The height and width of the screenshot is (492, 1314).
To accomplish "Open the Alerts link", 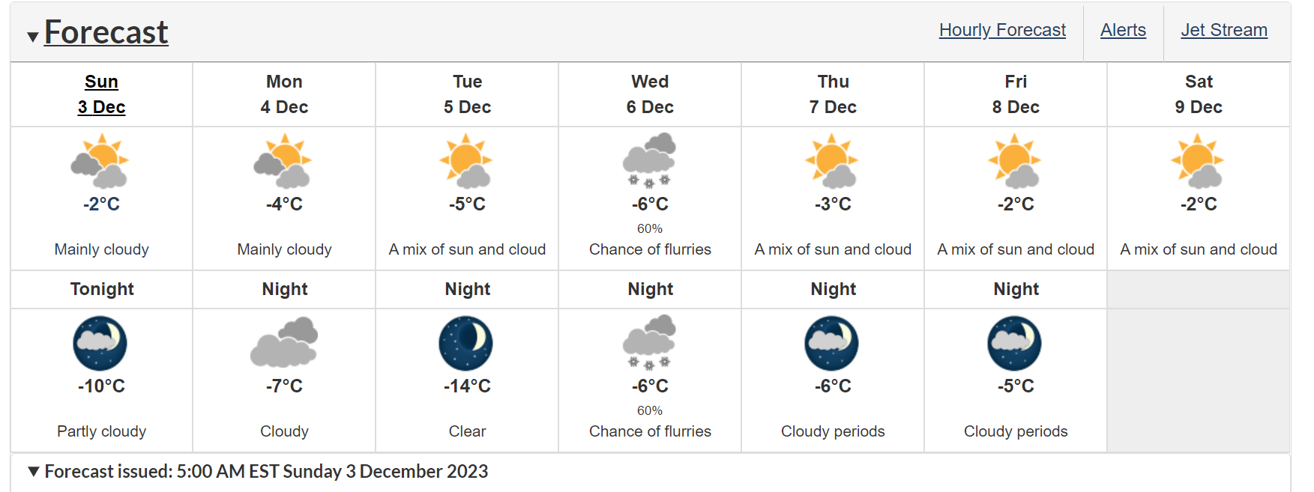I will coord(1123,30).
